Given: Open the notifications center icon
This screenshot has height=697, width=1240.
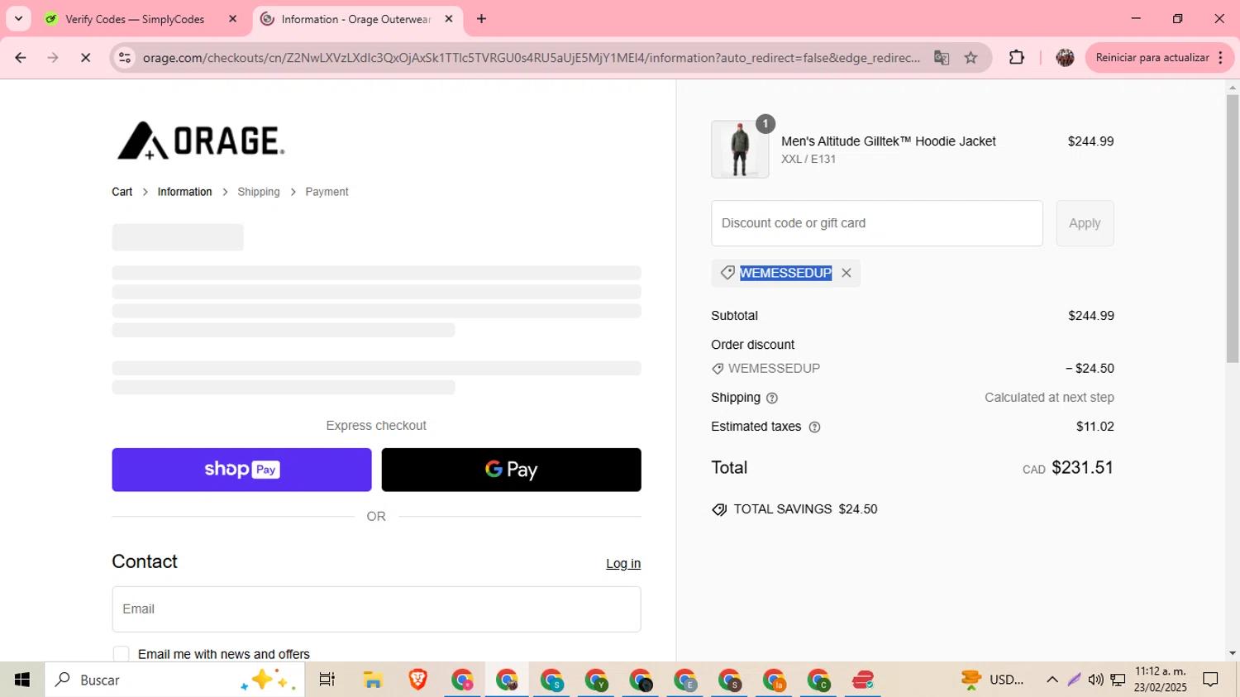Looking at the screenshot, I should point(1211,680).
